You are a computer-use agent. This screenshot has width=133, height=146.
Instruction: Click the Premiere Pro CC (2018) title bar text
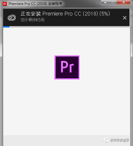28,4
